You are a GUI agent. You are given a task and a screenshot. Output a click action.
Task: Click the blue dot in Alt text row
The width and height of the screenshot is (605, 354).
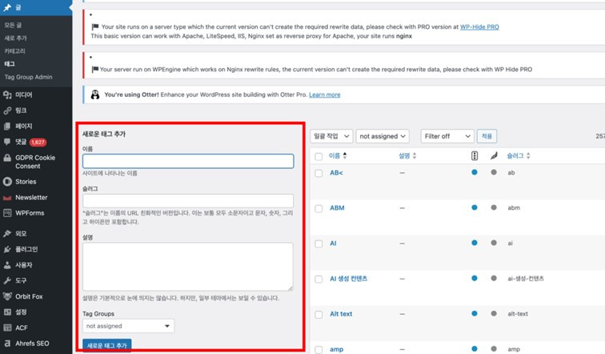tap(475, 313)
